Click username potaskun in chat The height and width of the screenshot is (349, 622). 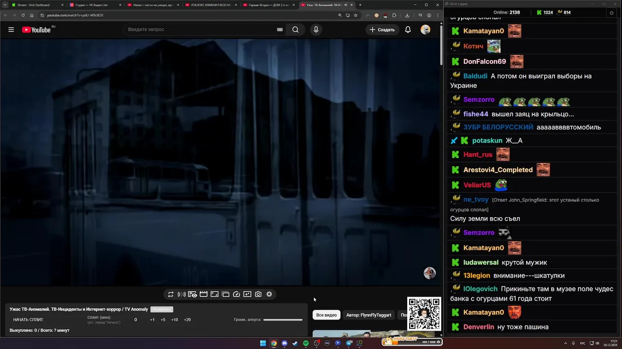pyautogui.click(x=487, y=141)
